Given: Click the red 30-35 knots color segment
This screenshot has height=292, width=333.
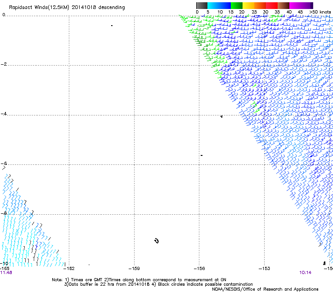Looking at the screenshot, I should point(272,5).
